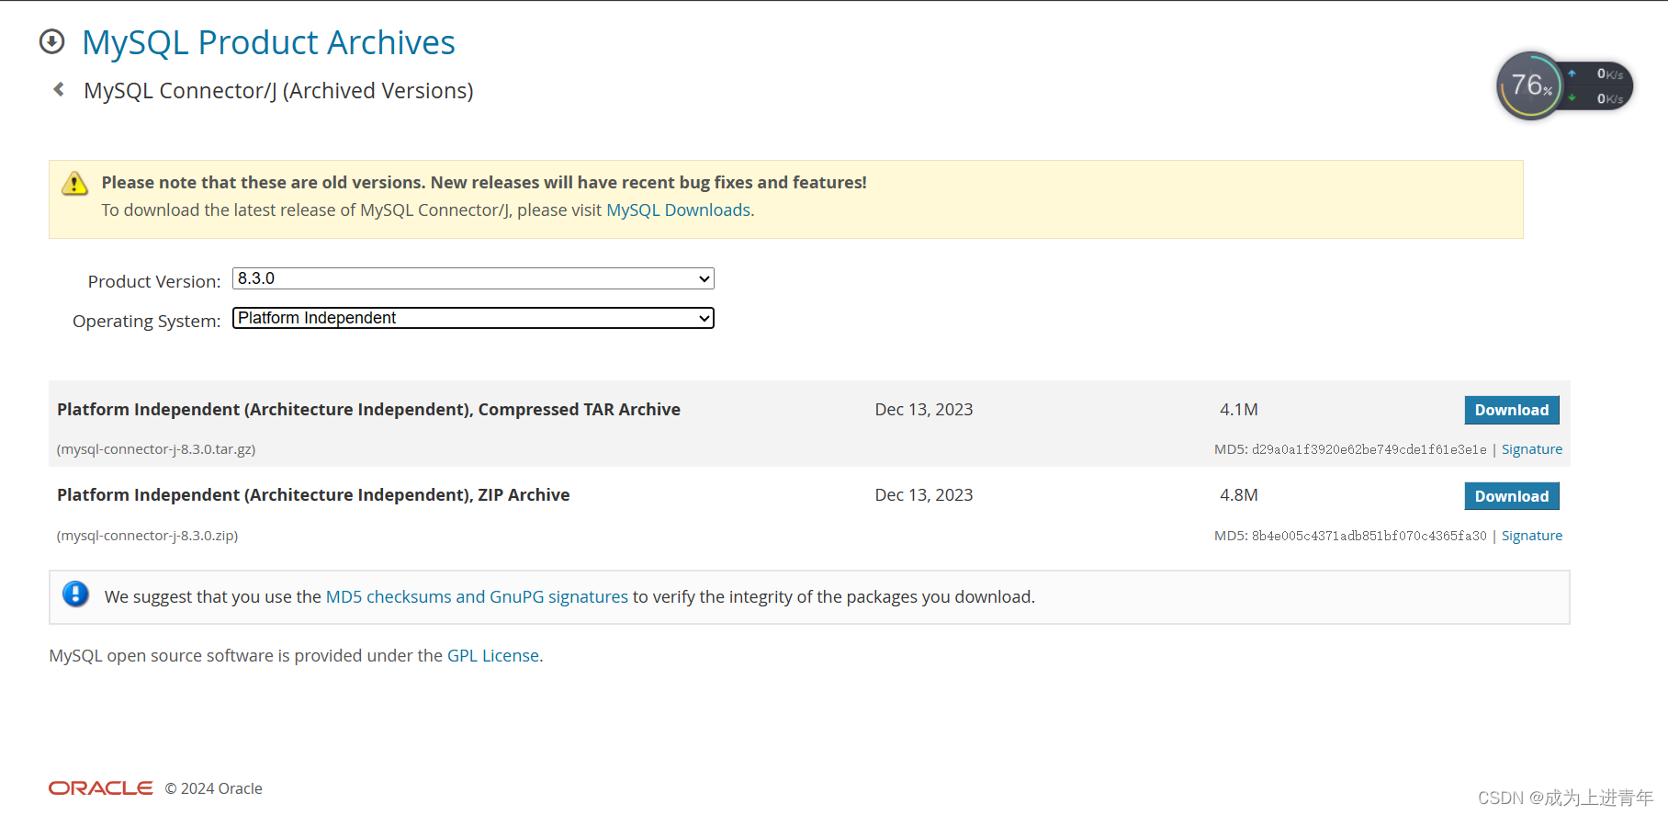Click the Dec 13, 2023 date in TAR row

(923, 410)
